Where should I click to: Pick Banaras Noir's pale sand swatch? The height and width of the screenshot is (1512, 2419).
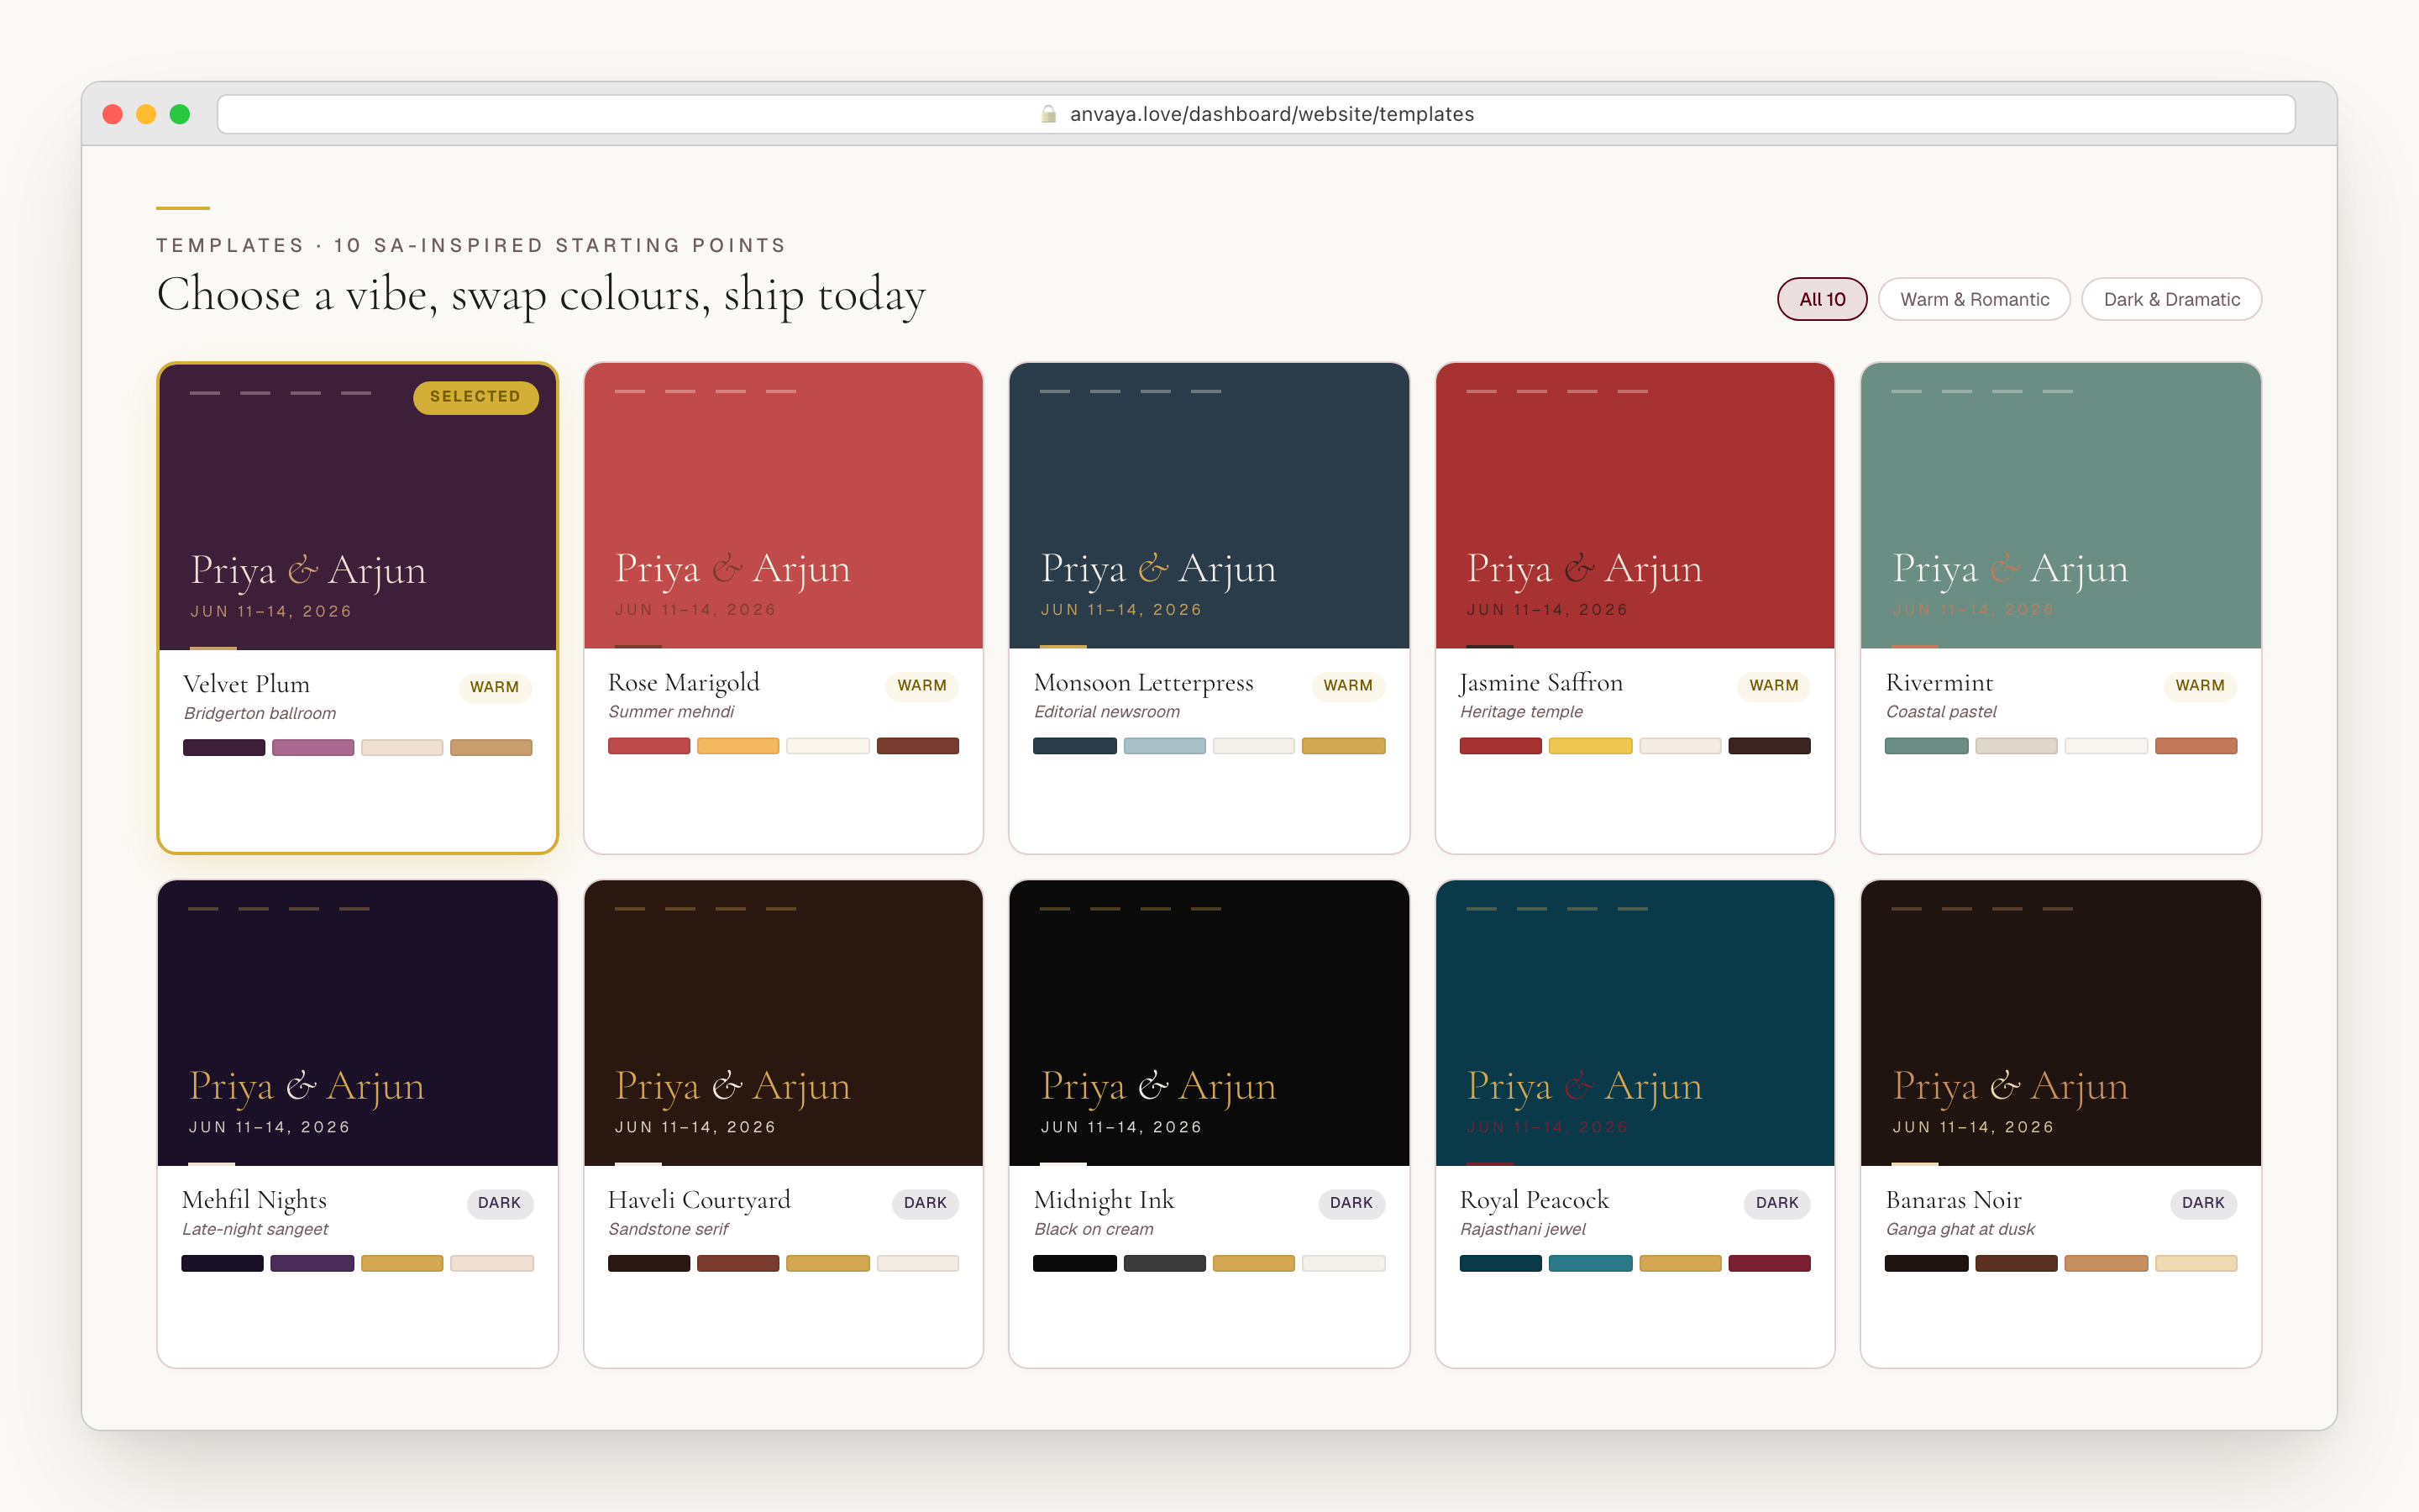click(2196, 1264)
